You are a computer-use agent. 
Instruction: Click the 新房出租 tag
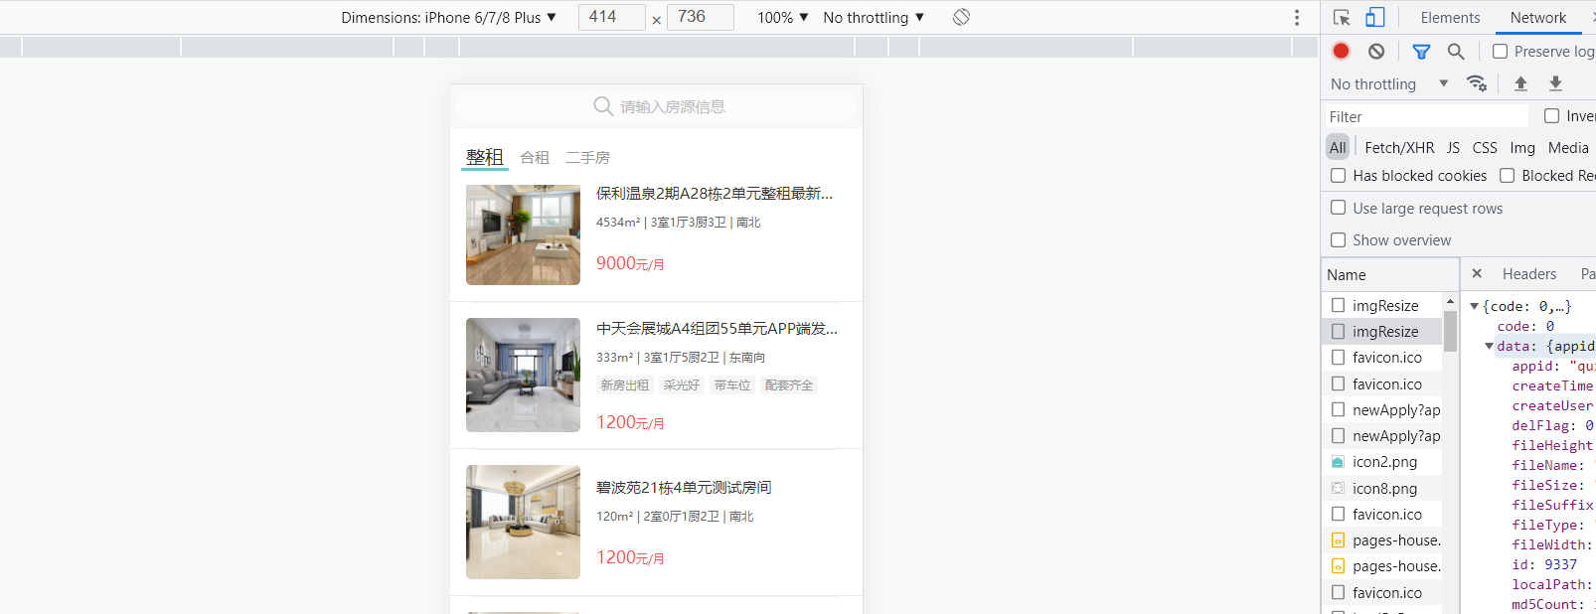pyautogui.click(x=624, y=385)
